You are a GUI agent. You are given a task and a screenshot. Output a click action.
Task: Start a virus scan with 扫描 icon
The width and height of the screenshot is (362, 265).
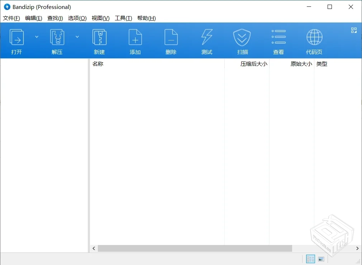tap(242, 38)
